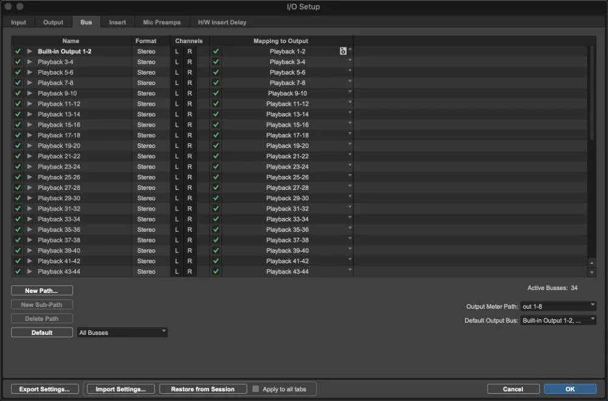This screenshot has width=608, height=401.
Task: Open the All Busses filter dropdown
Action: coord(122,332)
